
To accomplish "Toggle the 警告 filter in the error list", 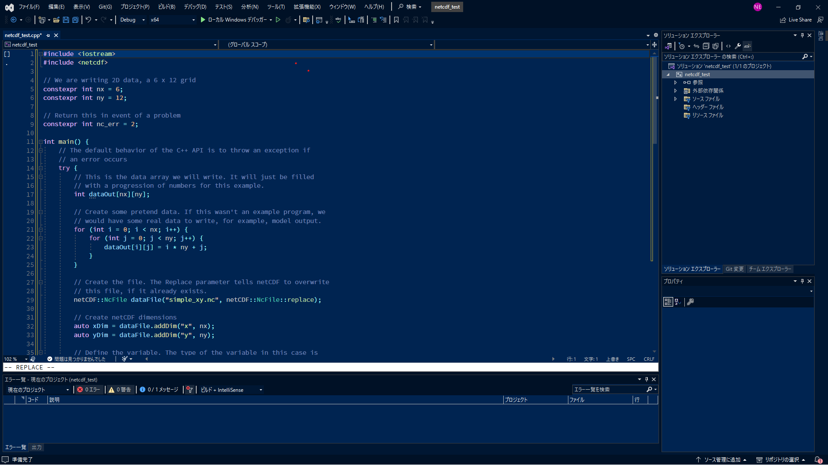I will click(120, 390).
